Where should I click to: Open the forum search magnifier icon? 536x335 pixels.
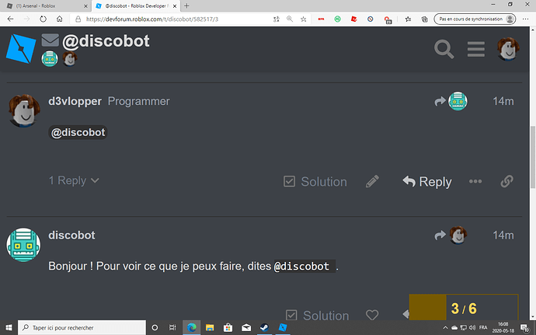coord(444,49)
